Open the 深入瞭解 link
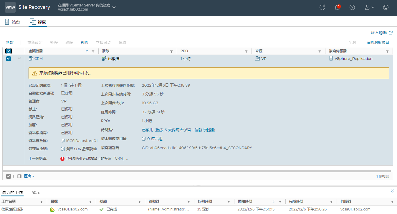The height and width of the screenshot is (214, 397). point(382,33)
